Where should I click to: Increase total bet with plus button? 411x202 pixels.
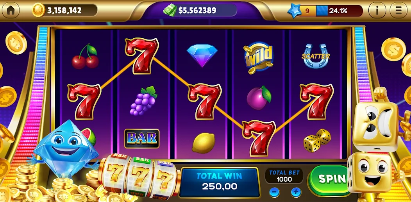tap(296, 192)
